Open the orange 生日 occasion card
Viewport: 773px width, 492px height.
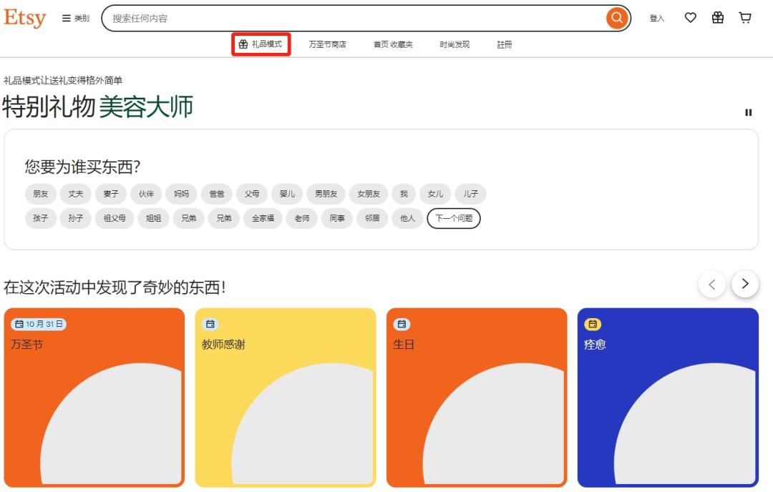pyautogui.click(x=476, y=397)
